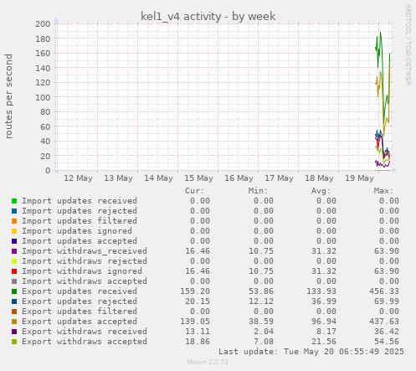This screenshot has width=416, height=371.
Task: Click the 'Export updates accepted' legend label
Action: tap(80, 322)
